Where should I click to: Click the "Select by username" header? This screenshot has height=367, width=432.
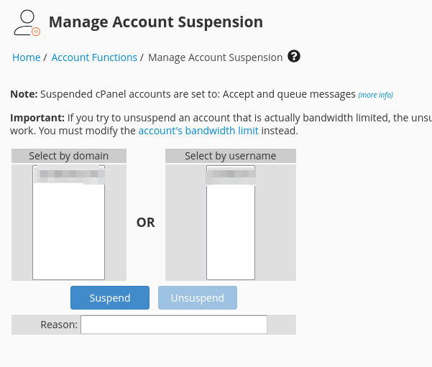[x=231, y=156]
